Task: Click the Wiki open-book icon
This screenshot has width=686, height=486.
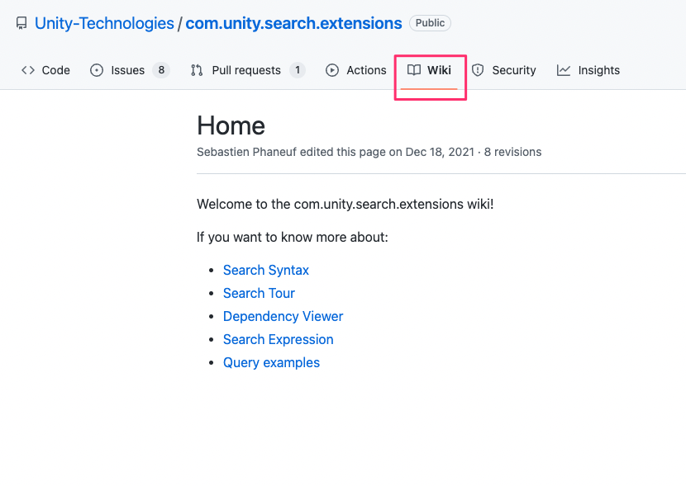Action: pos(413,70)
